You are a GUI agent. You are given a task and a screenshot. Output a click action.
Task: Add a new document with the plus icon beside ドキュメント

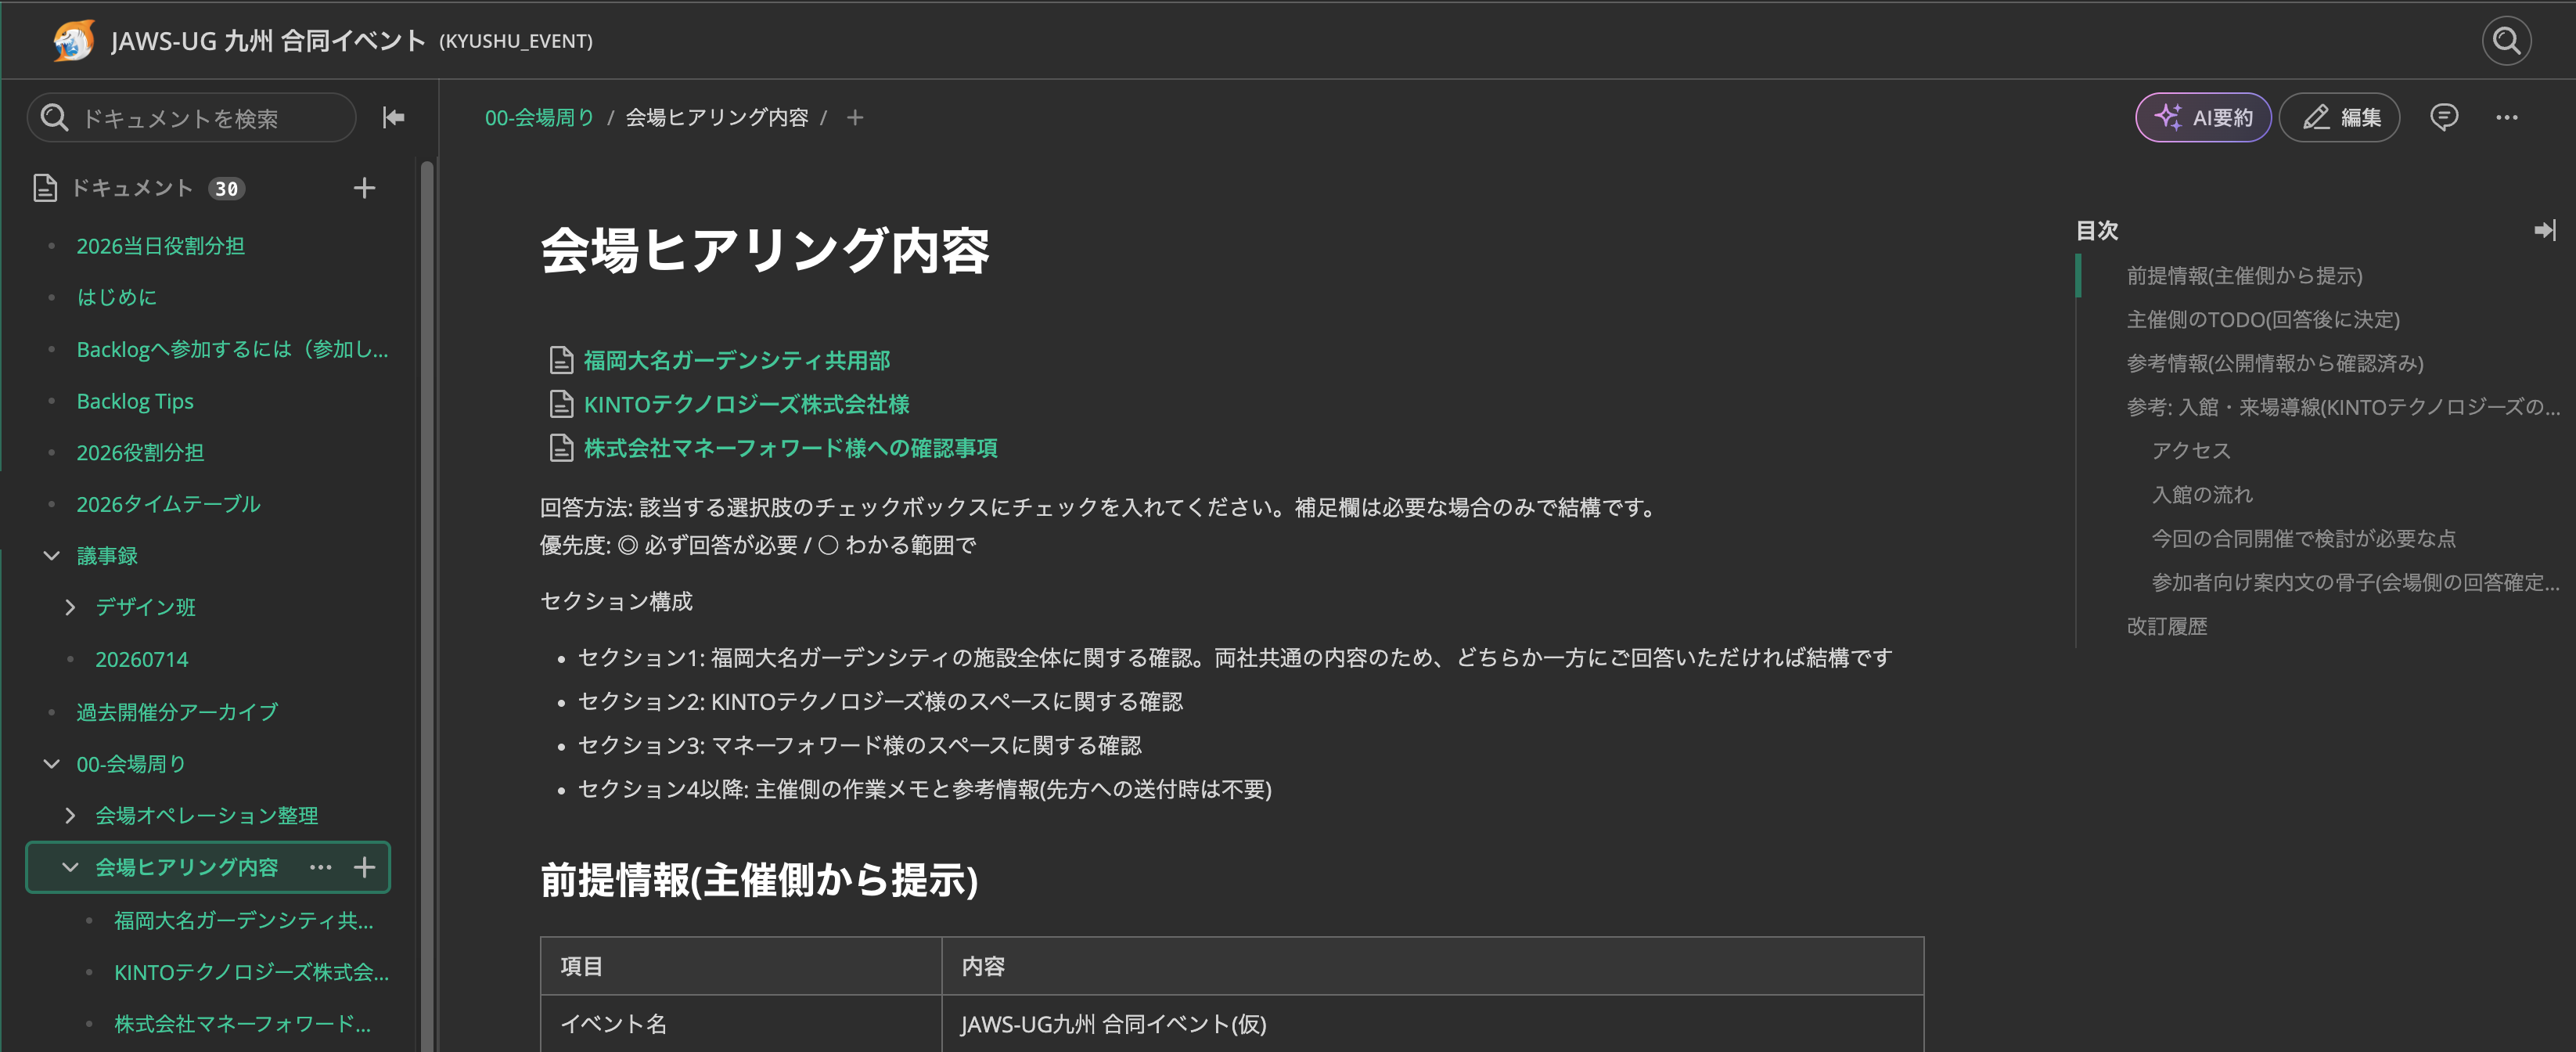tap(365, 188)
